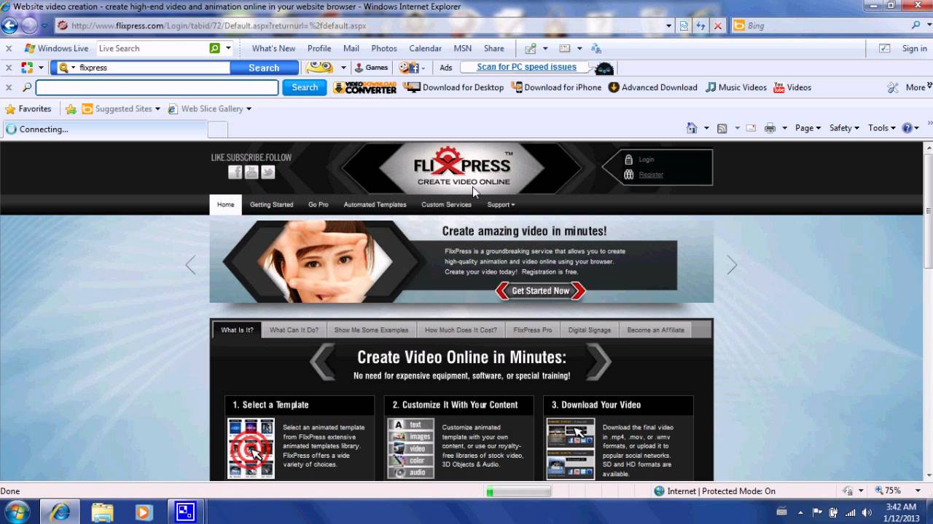Click the Home icon in command bar
The height and width of the screenshot is (524, 933).
692,128
